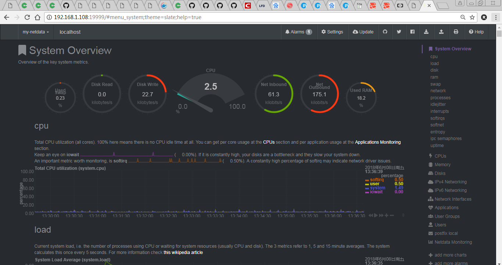502x265 pixels.
Task: Zoom in the CPU chart with plus
Action: [x=387, y=215]
